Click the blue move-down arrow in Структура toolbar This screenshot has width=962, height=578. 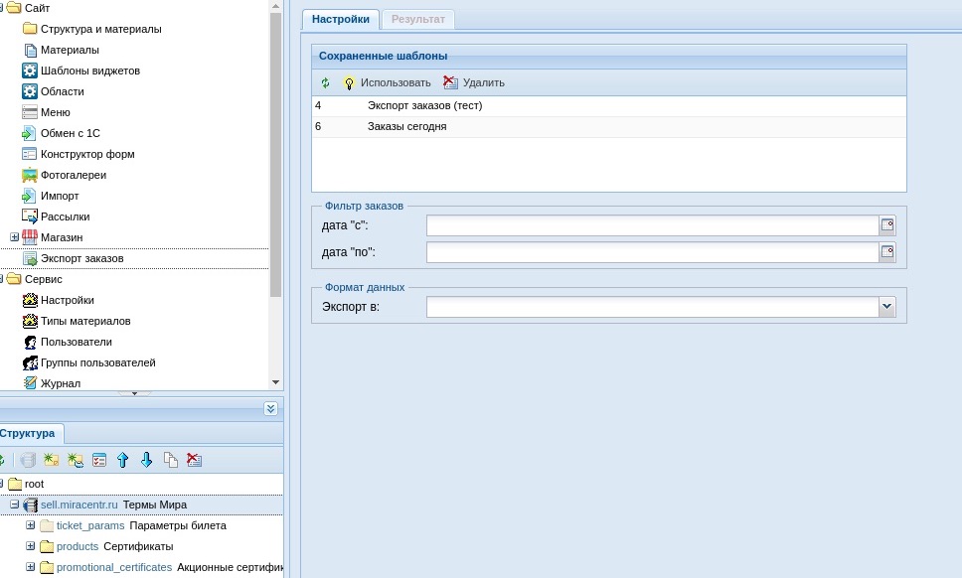[x=147, y=460]
